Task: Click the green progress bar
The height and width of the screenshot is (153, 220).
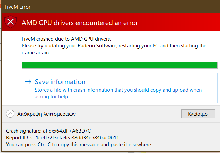Action: tap(119, 65)
